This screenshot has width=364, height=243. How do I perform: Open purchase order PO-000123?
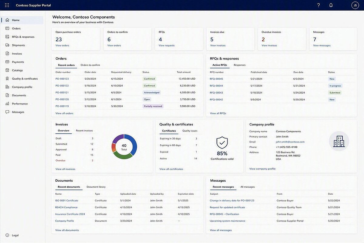pos(62,79)
